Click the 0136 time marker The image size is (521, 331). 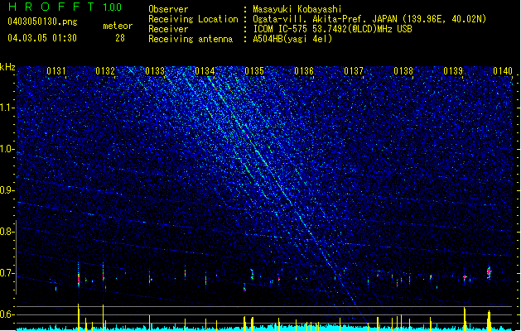pos(304,71)
